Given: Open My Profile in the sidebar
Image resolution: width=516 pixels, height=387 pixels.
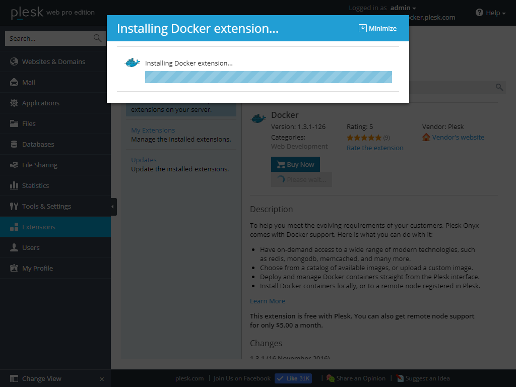Looking at the screenshot, I should (55, 268).
